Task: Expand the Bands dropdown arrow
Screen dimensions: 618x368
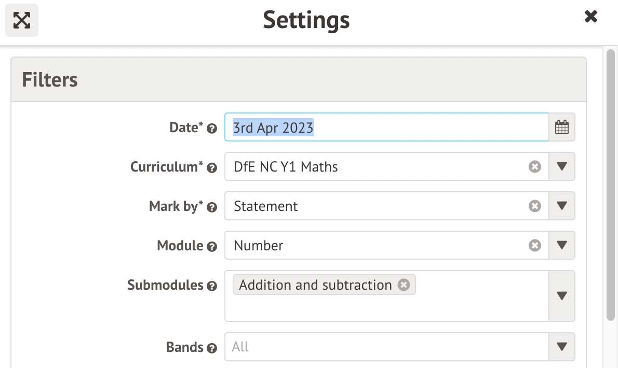Action: (x=561, y=347)
